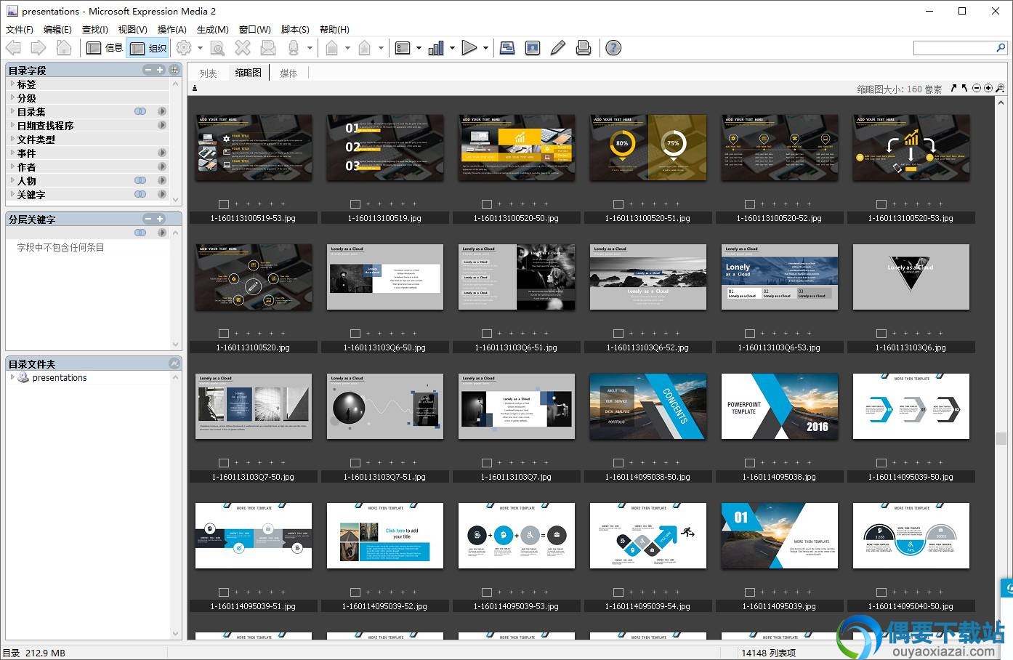
Task: Open the view layout dropdown arrow
Action: [x=419, y=49]
